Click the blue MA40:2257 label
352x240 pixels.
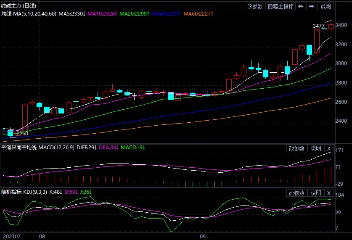pos(166,14)
